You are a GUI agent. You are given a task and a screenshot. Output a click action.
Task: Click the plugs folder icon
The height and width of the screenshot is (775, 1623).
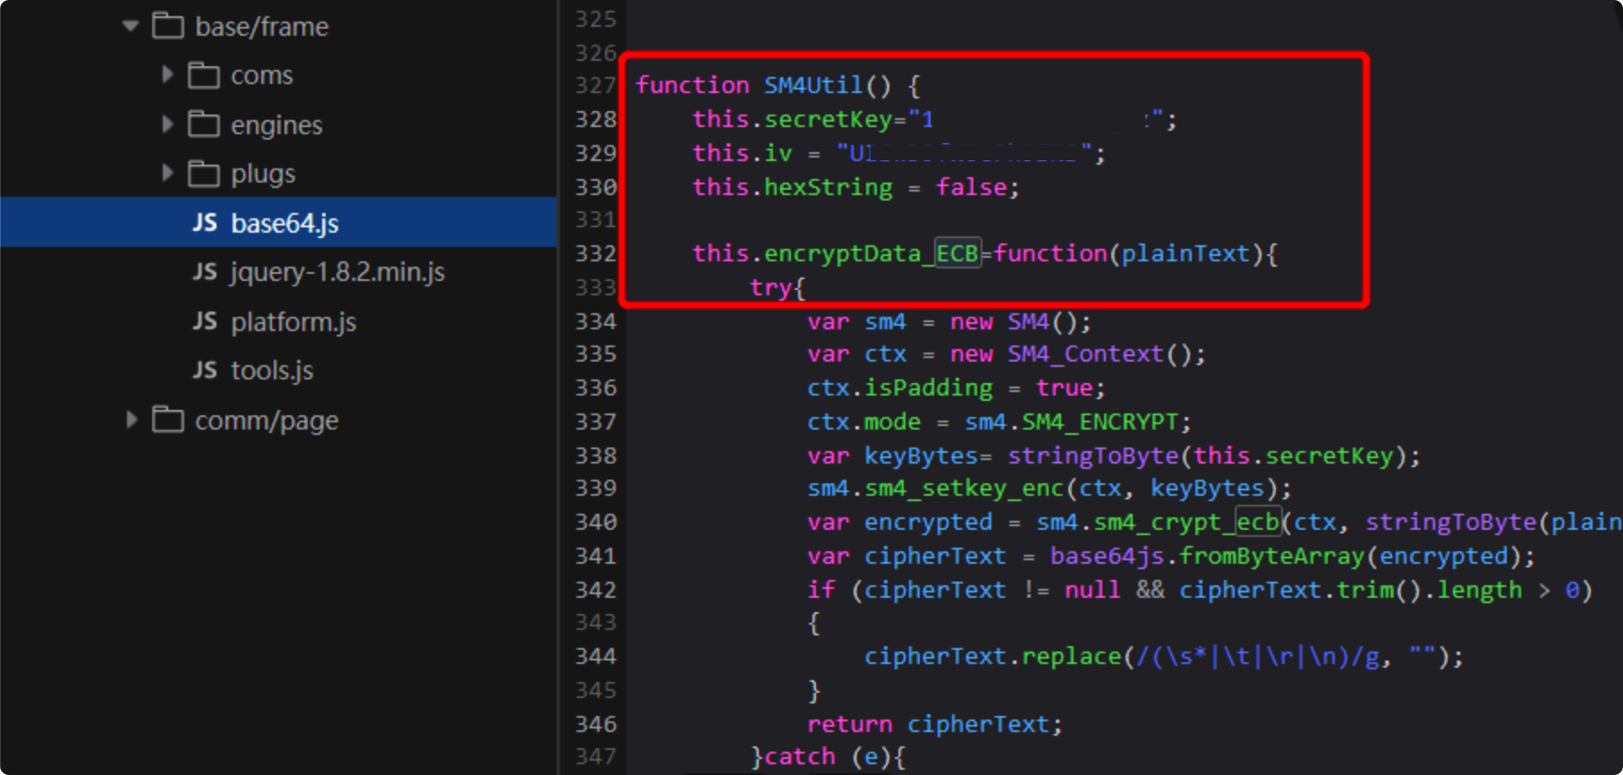[x=203, y=174]
